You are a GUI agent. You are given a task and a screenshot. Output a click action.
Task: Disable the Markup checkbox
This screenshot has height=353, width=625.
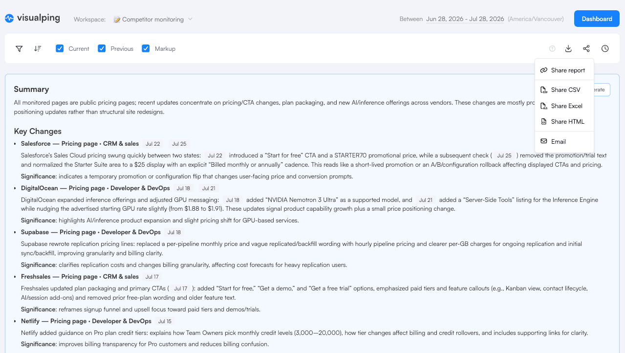(x=146, y=48)
